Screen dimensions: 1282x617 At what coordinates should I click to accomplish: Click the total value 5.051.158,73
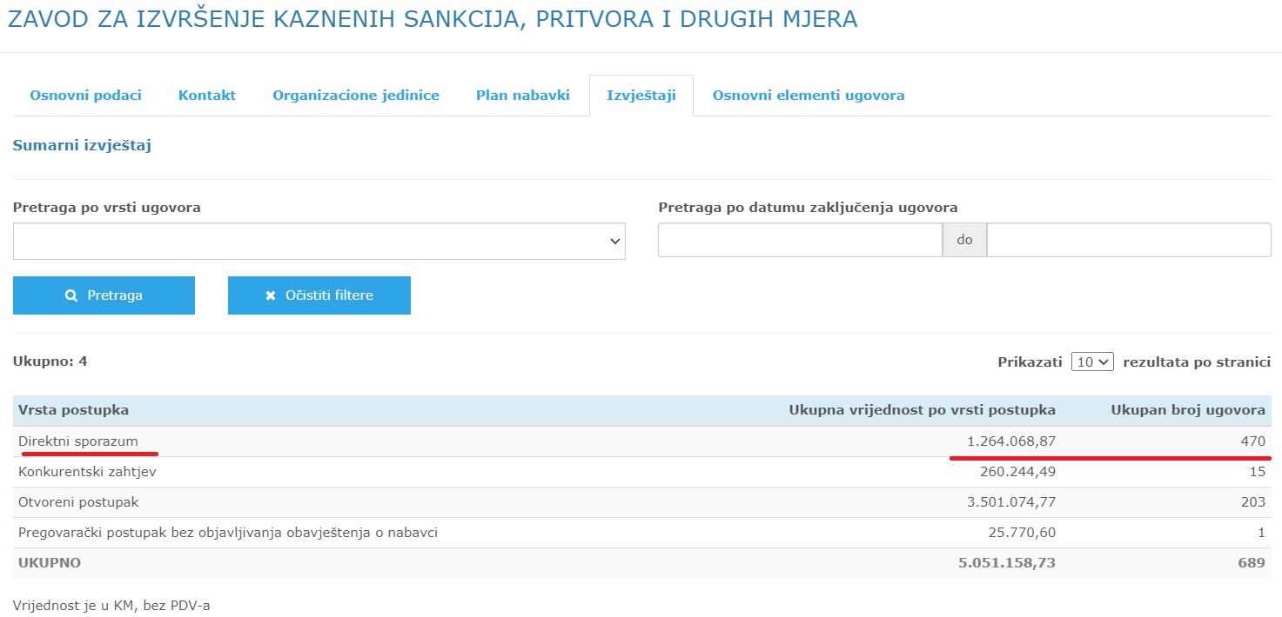pos(1007,563)
